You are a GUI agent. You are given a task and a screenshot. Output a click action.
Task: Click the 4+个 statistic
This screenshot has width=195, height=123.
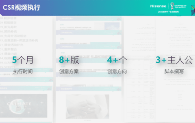coord(117,60)
